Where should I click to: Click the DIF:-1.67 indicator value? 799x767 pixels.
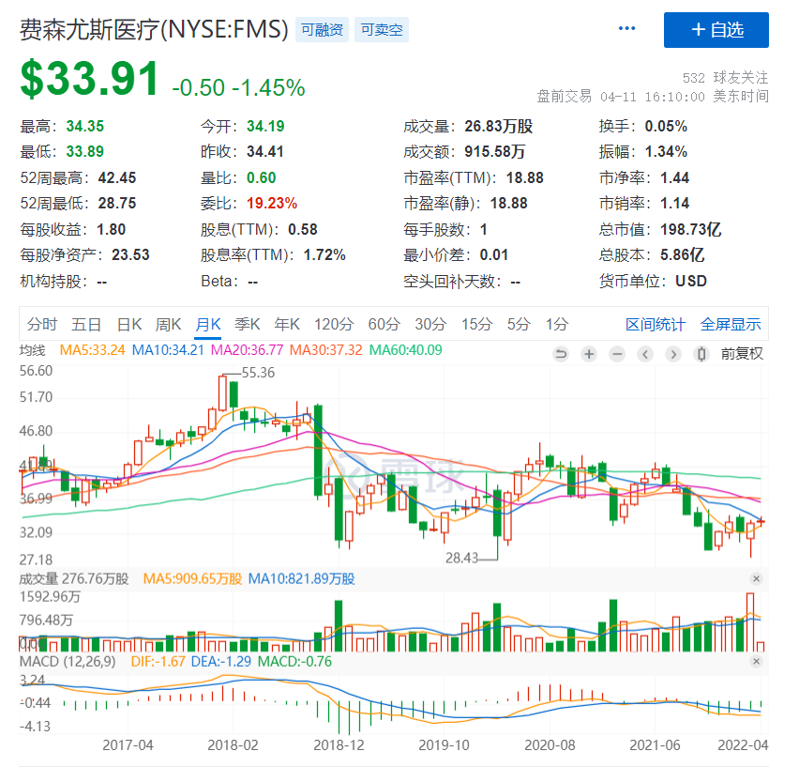pyautogui.click(x=158, y=662)
